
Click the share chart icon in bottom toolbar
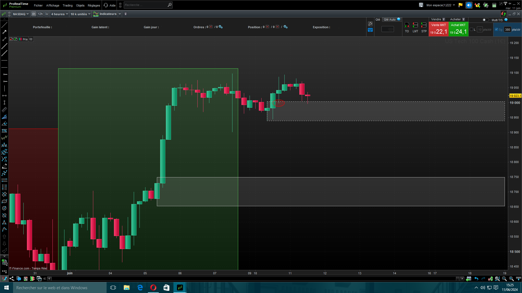click(x=12, y=279)
